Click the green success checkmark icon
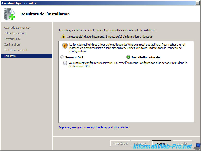 pyautogui.click(x=128, y=57)
